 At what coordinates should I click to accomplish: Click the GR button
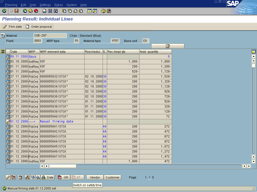tap(63, 177)
